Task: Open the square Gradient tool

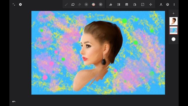Action: pos(142,5)
